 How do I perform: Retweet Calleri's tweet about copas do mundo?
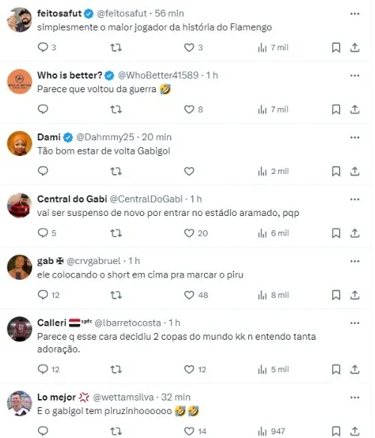[116, 369]
